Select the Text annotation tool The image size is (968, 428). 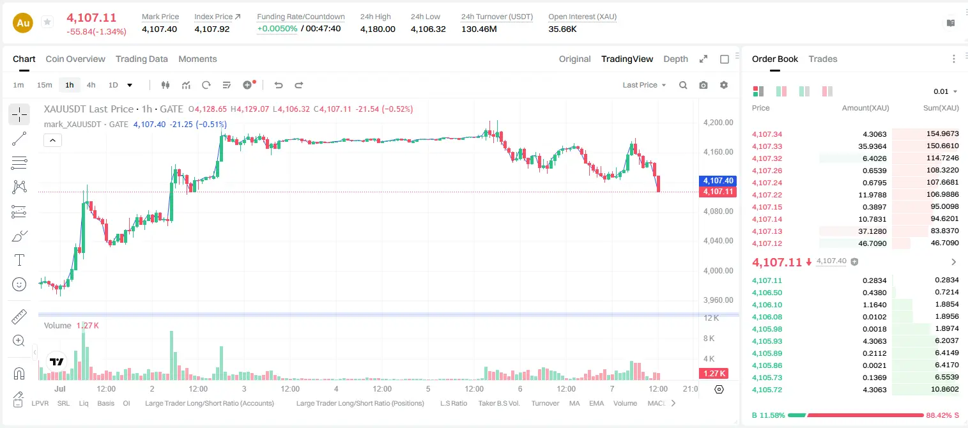(x=19, y=260)
